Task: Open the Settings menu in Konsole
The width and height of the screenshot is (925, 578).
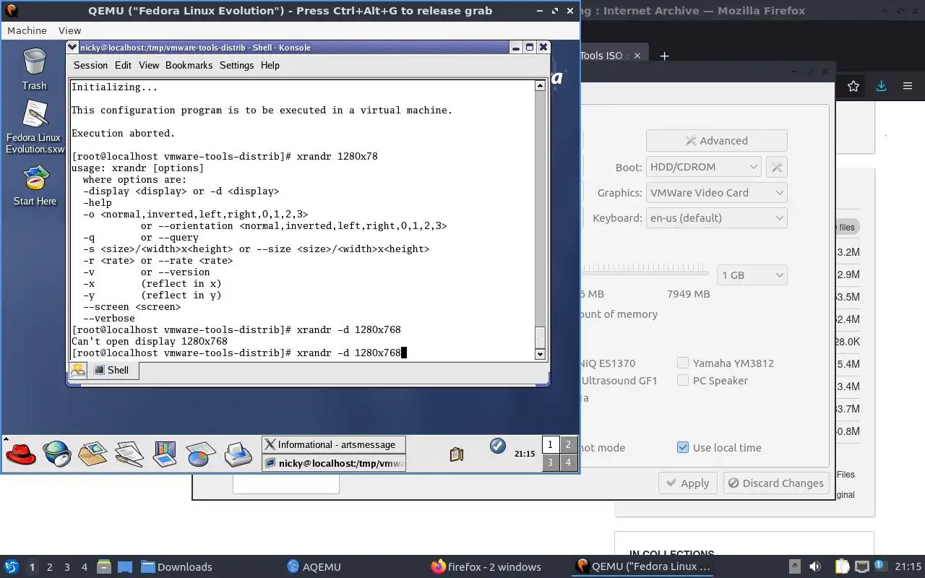Action: pos(236,65)
